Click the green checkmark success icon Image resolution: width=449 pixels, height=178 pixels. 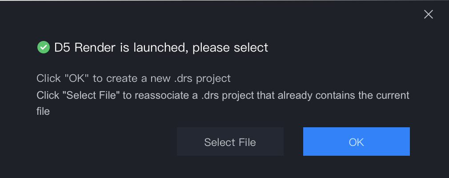tap(44, 47)
